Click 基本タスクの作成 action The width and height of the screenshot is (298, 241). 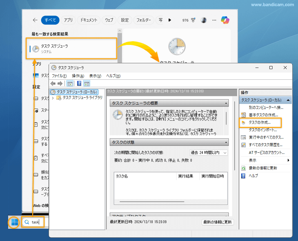pos(263,115)
